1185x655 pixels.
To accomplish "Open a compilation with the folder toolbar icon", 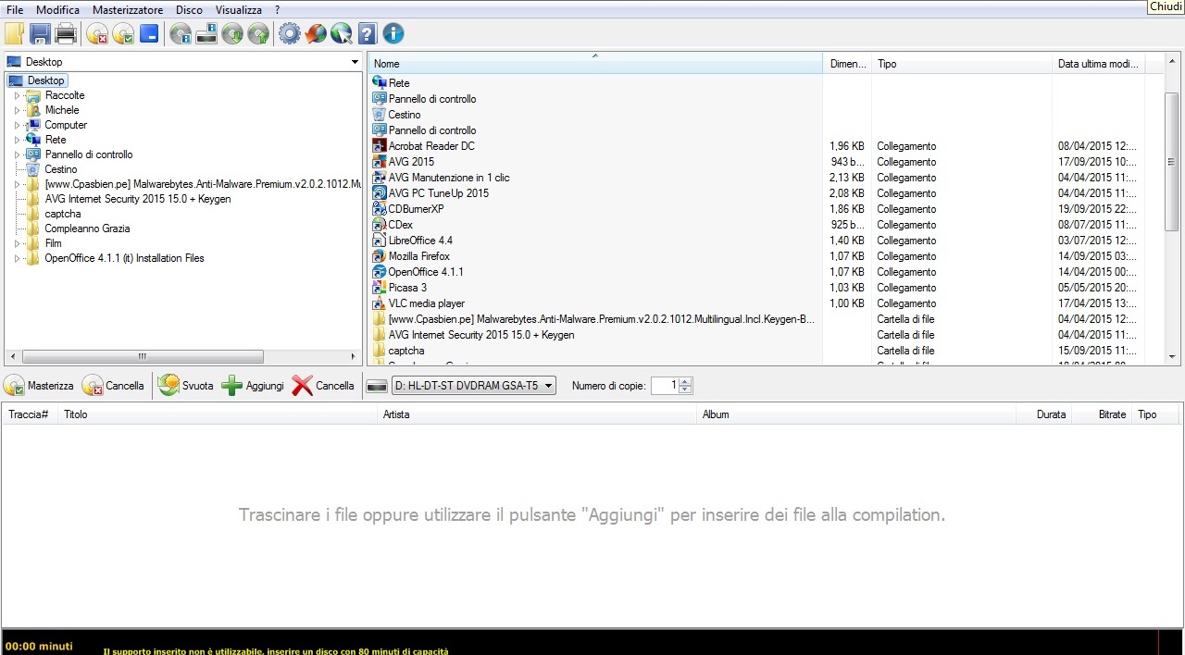I will [15, 34].
